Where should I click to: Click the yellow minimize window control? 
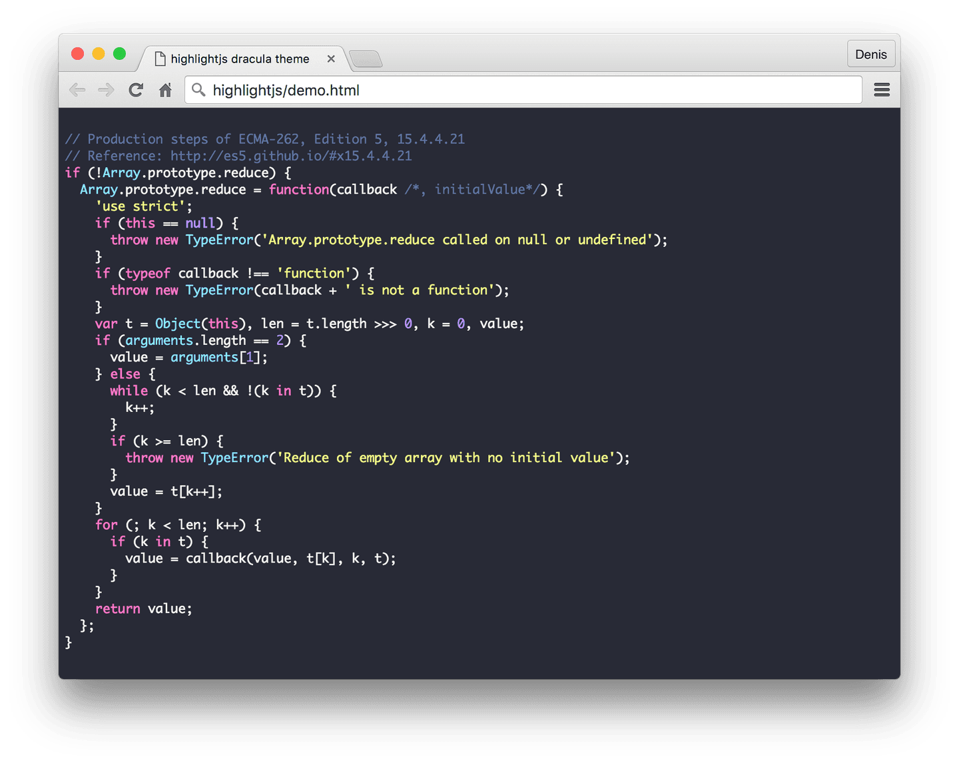(99, 53)
